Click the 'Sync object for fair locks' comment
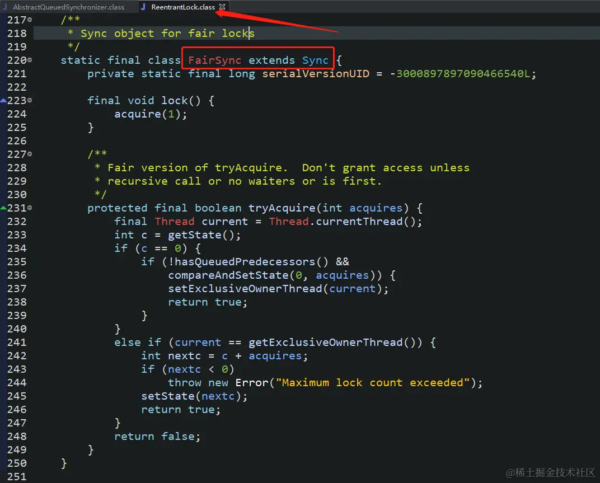 coord(167,33)
